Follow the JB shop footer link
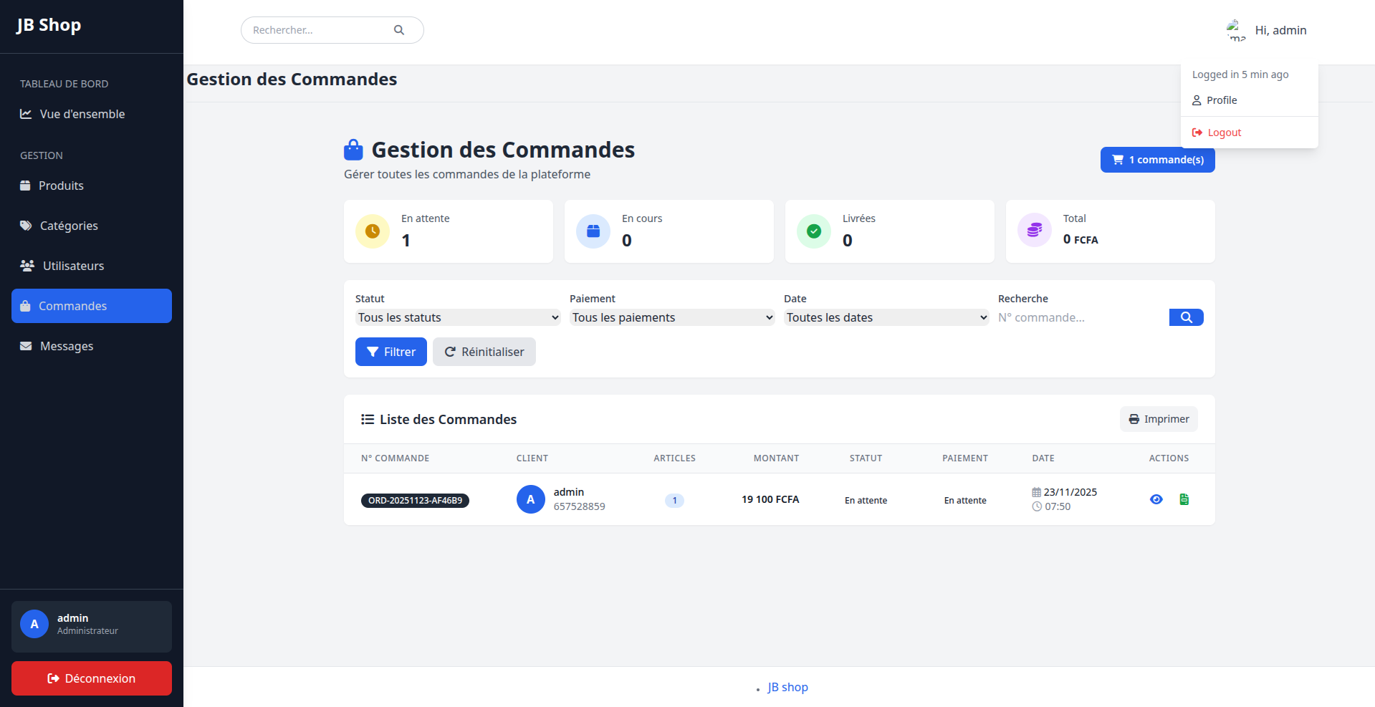The width and height of the screenshot is (1375, 707). coord(787,687)
